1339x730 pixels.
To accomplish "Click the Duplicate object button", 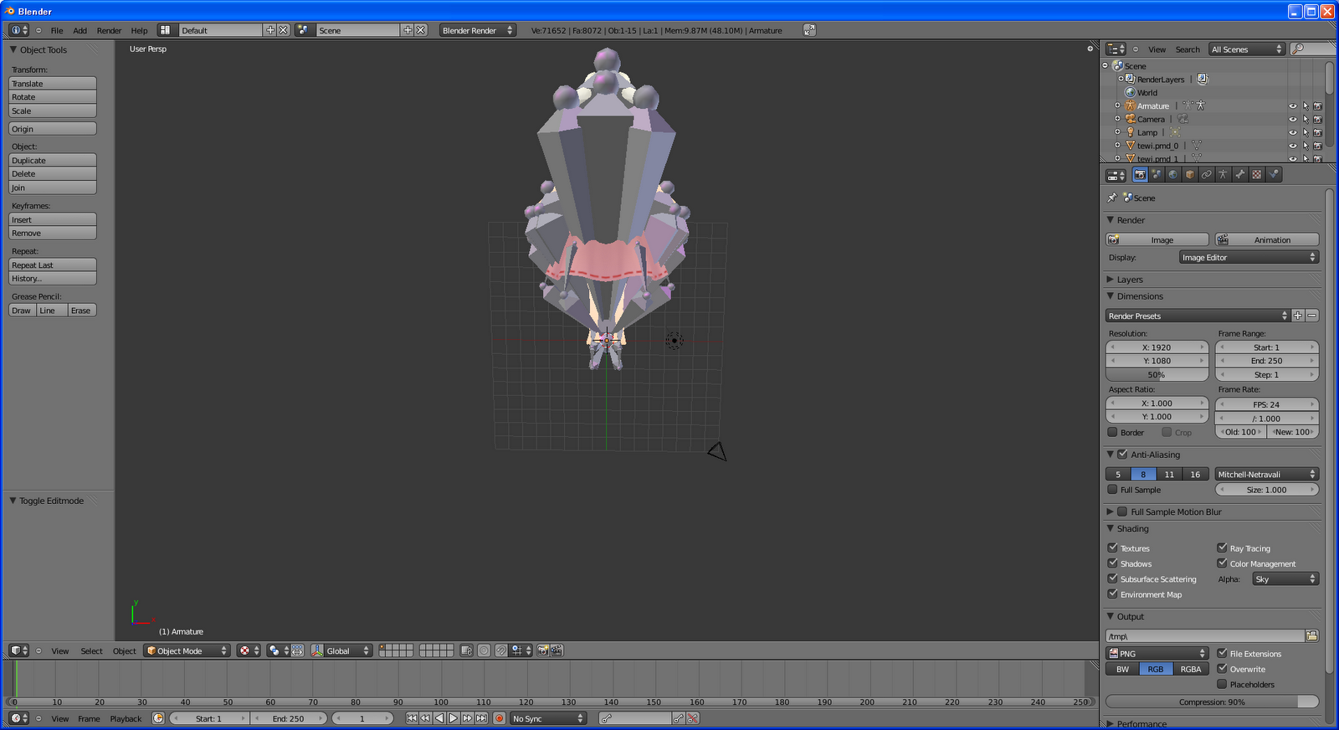I will [x=53, y=160].
